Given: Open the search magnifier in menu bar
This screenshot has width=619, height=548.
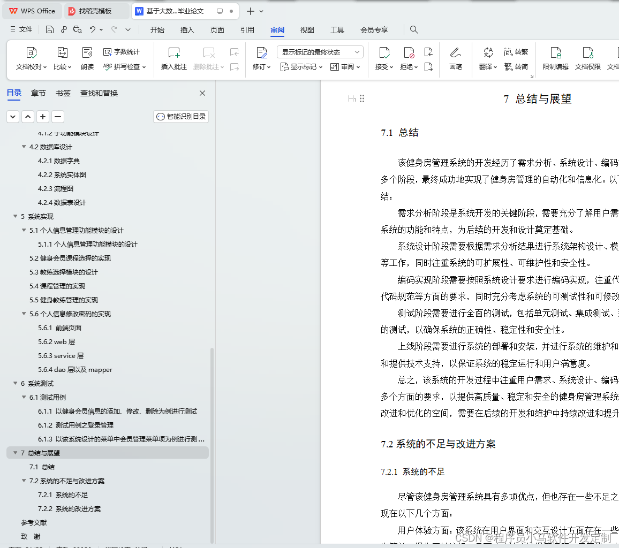Looking at the screenshot, I should pyautogui.click(x=414, y=29).
